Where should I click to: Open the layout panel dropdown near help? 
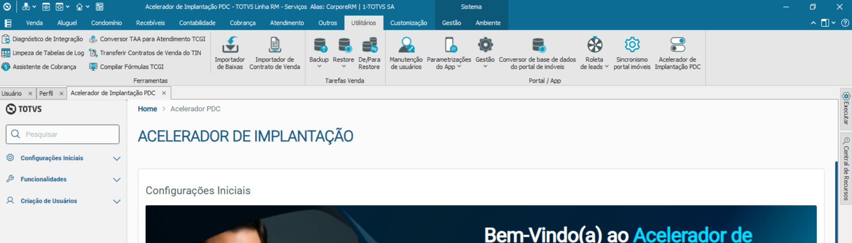tap(828, 23)
